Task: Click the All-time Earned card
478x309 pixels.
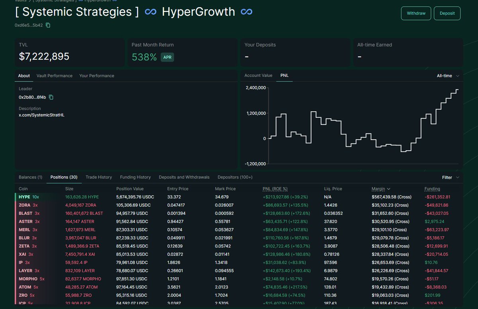Action: pyautogui.click(x=408, y=52)
